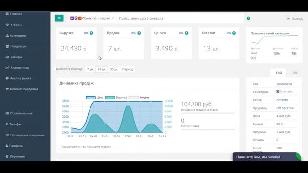Screen dimensions: 308x173
Task: Open SKU link 200008859
Action: pos(284,84)
